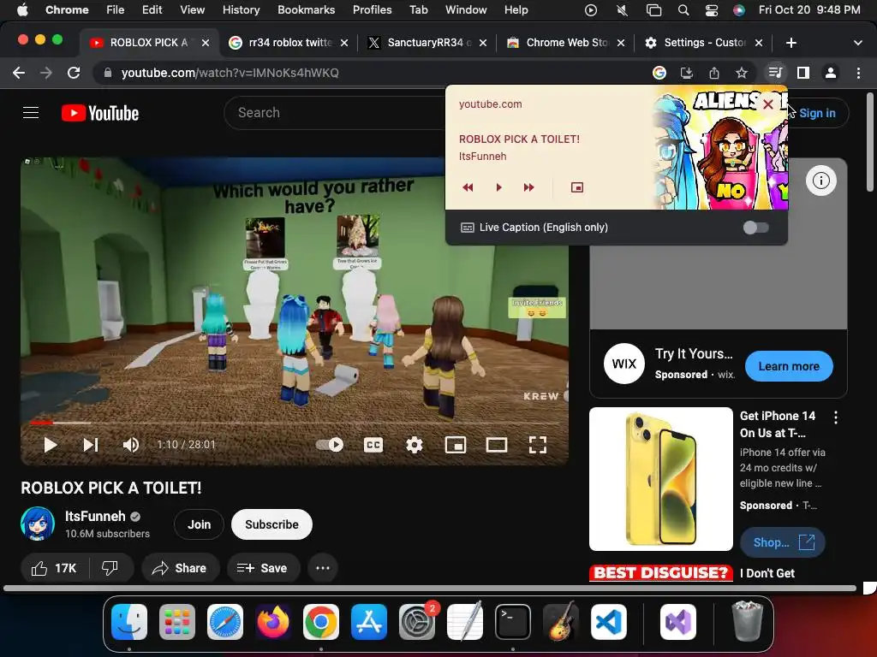Like the video showing 17K

(54, 568)
